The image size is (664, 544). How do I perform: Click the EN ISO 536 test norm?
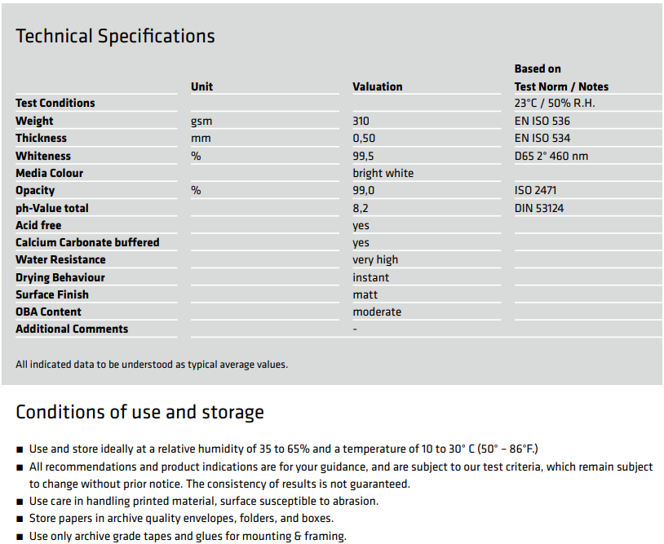pyautogui.click(x=542, y=121)
